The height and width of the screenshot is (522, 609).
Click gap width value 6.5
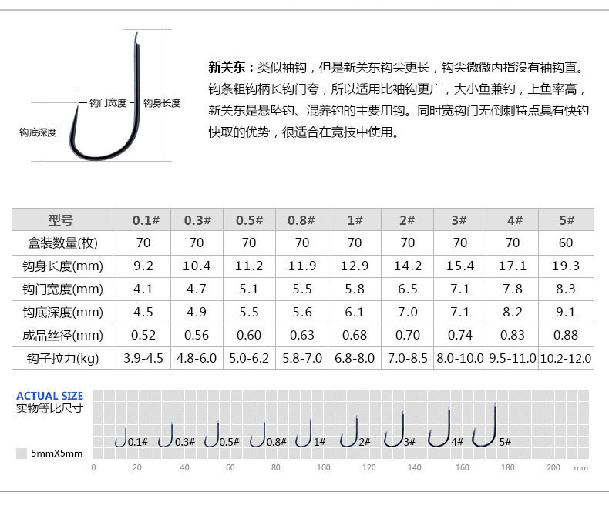408,289
